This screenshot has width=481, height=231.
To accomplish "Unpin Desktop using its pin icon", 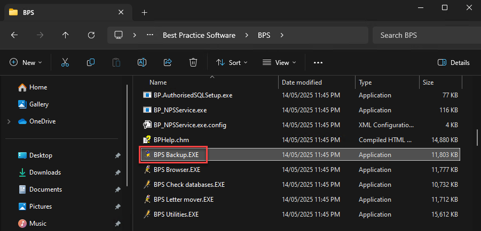I will point(117,156).
